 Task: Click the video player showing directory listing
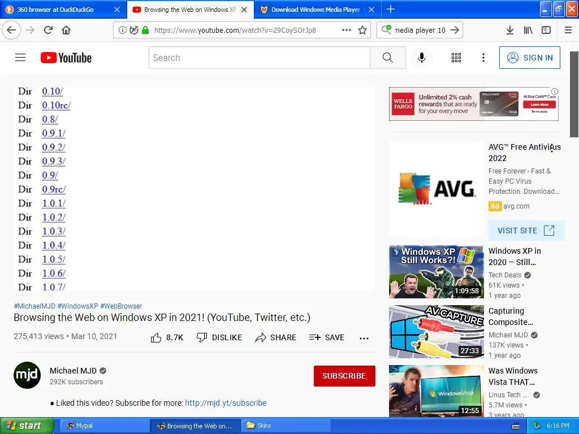[195, 189]
